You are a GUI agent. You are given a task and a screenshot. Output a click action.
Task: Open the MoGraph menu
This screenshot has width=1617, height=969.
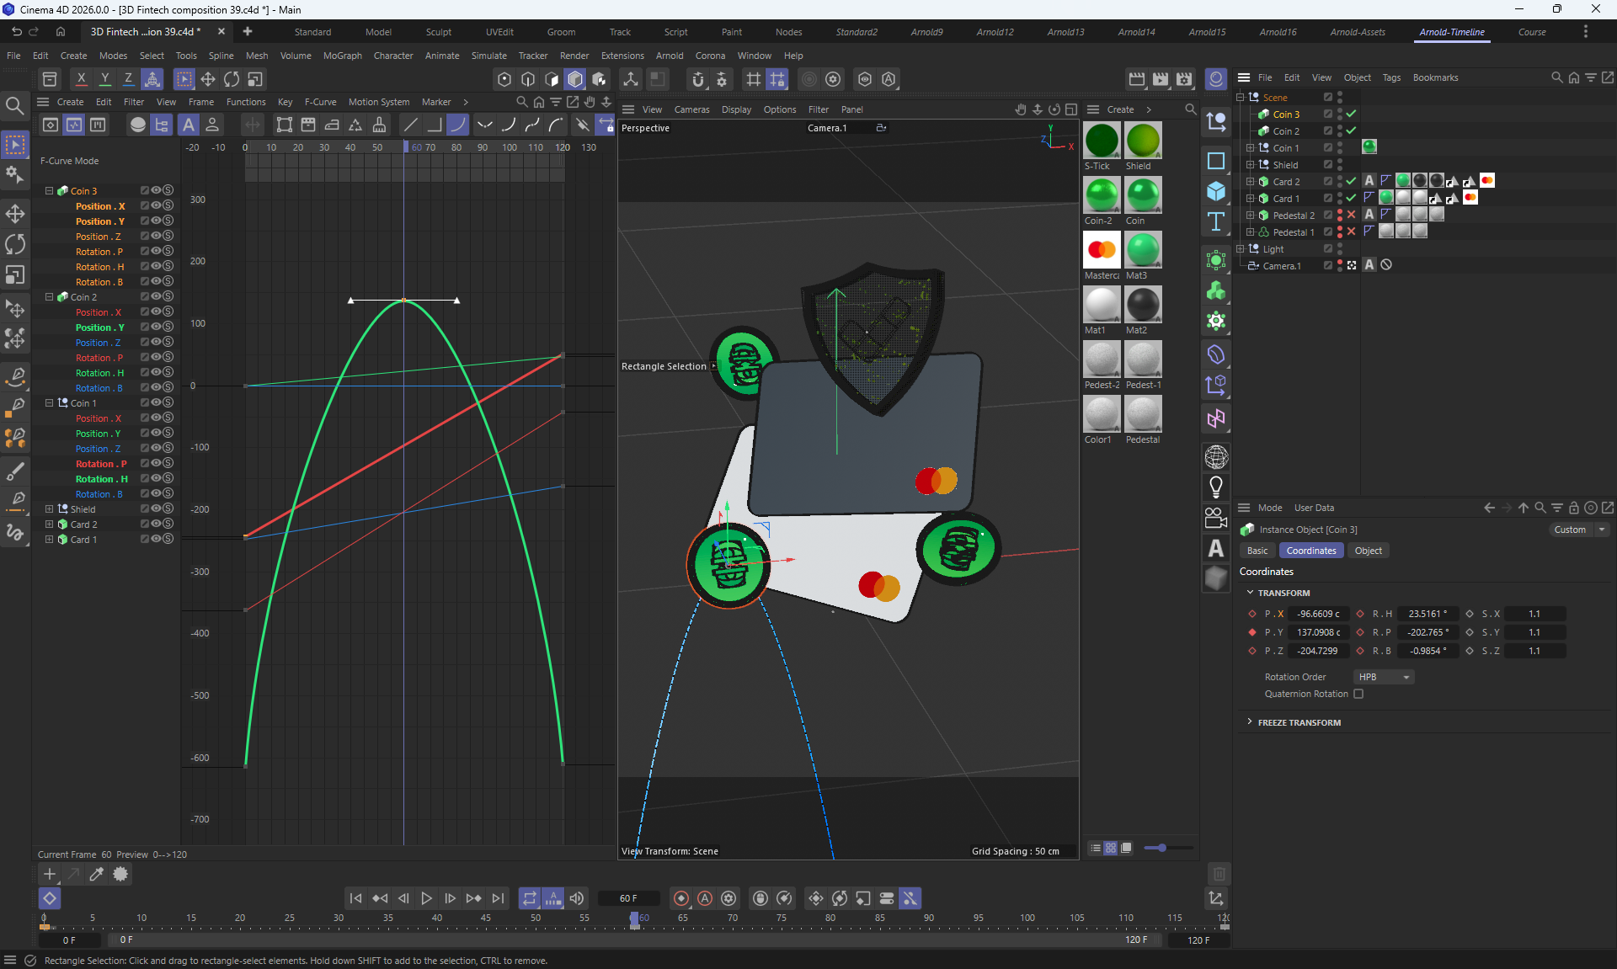(x=342, y=56)
